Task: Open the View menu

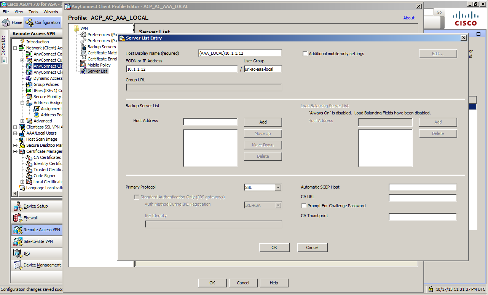Action: tap(19, 12)
